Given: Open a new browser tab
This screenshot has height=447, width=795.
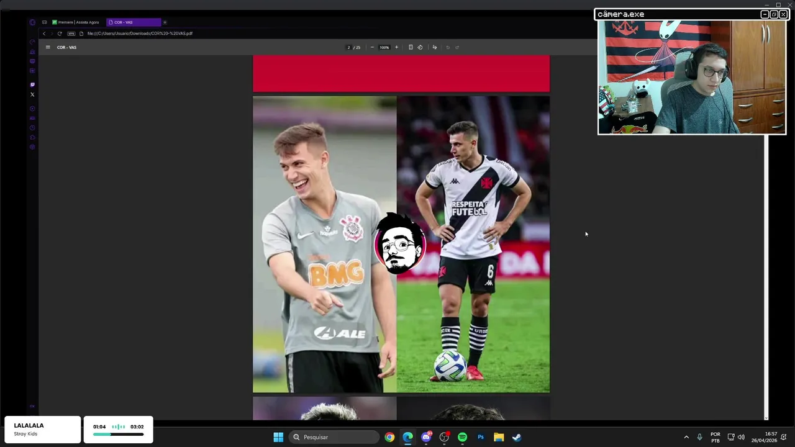Looking at the screenshot, I should tap(165, 22).
